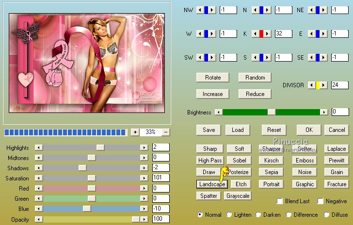This screenshot has height=225, width=353.
Task: Apply the Fracture preset
Action: [x=337, y=184]
